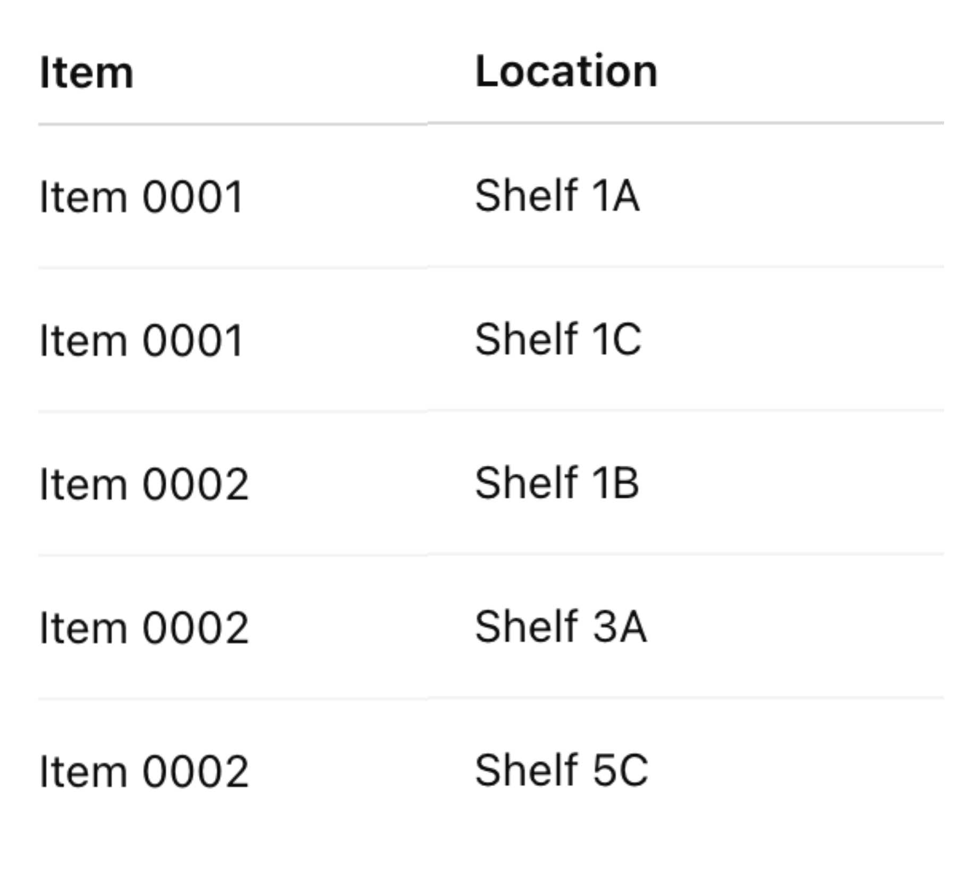Select Item 0002 cell beside Shelf 3A
This screenshot has height=876, width=960.
tap(144, 628)
